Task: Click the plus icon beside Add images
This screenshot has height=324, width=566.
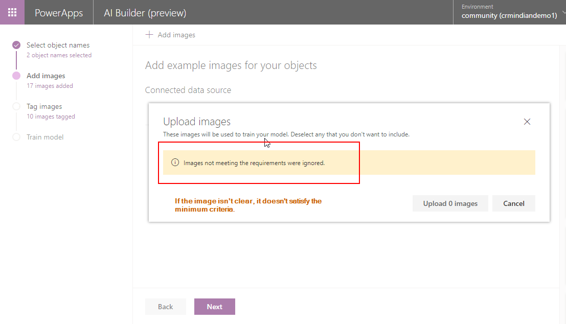Action: [x=149, y=35]
